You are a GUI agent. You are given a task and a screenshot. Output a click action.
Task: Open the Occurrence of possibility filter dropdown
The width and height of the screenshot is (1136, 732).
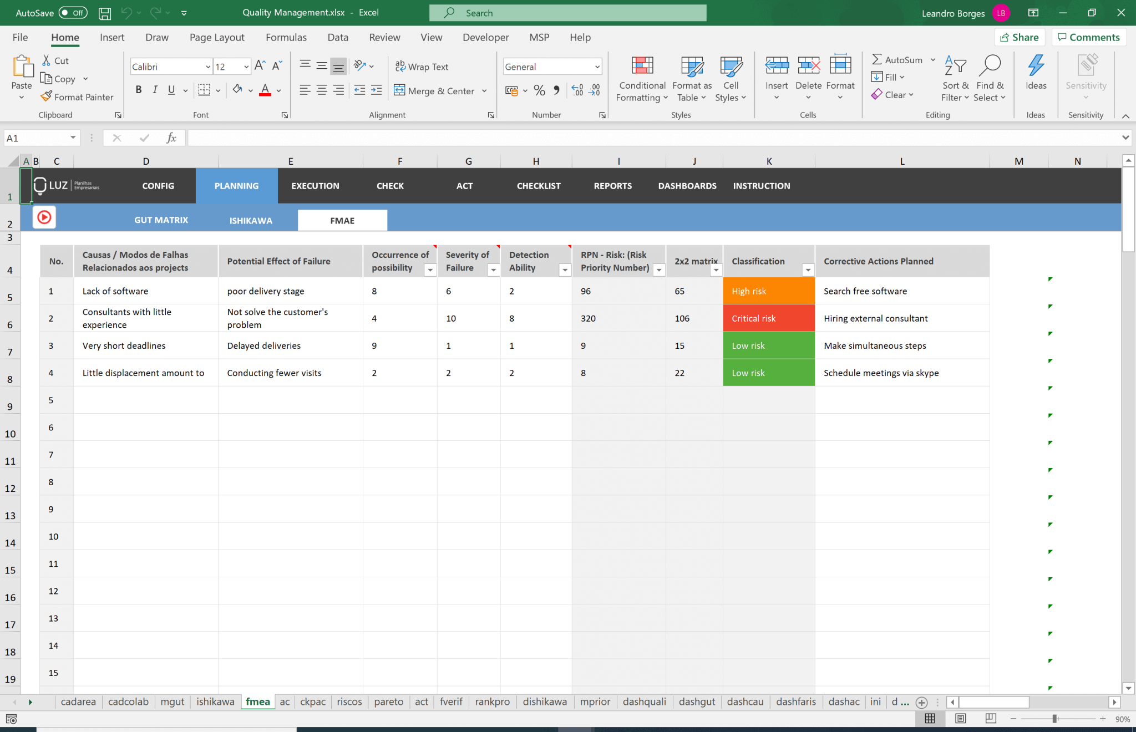tap(430, 270)
